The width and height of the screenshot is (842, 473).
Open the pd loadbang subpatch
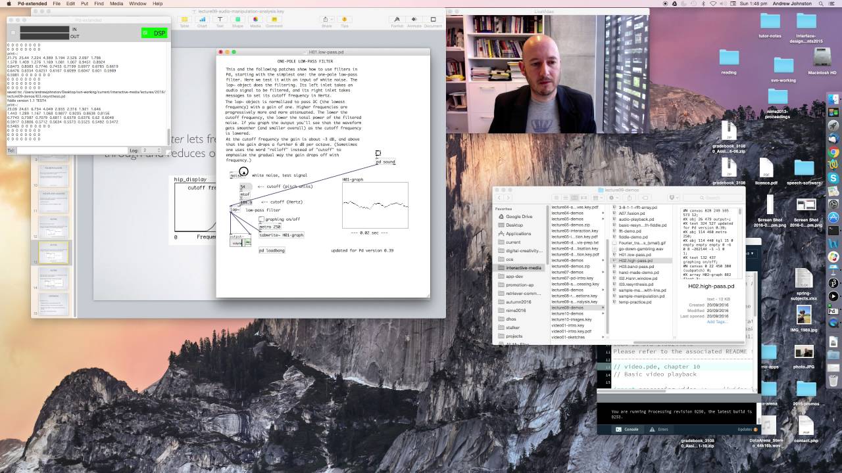click(x=272, y=250)
